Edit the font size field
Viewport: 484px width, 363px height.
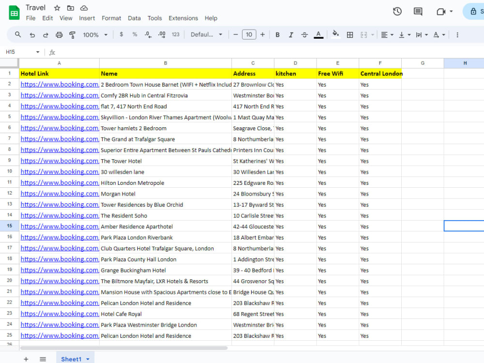[x=249, y=34]
